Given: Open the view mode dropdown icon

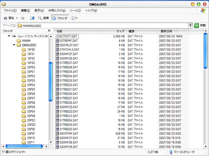Looking at the screenshot, I should coord(74,18).
